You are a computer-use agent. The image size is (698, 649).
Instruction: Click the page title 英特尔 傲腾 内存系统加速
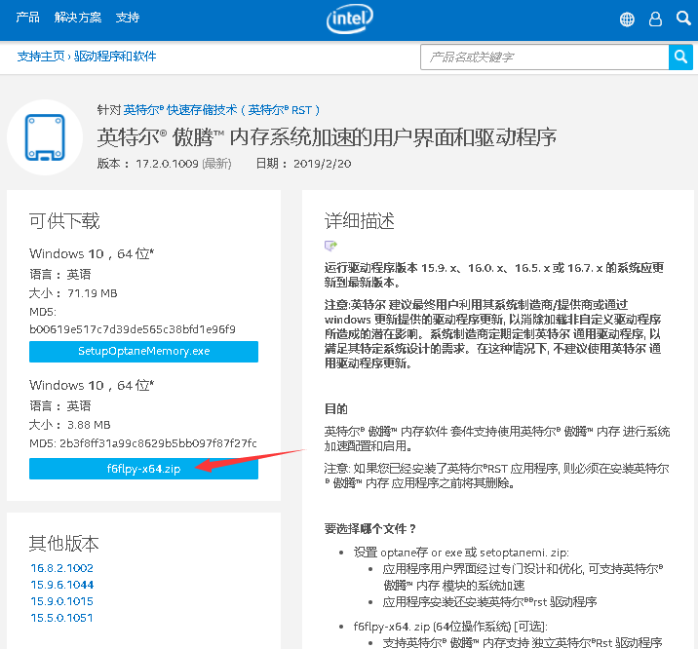(328, 137)
